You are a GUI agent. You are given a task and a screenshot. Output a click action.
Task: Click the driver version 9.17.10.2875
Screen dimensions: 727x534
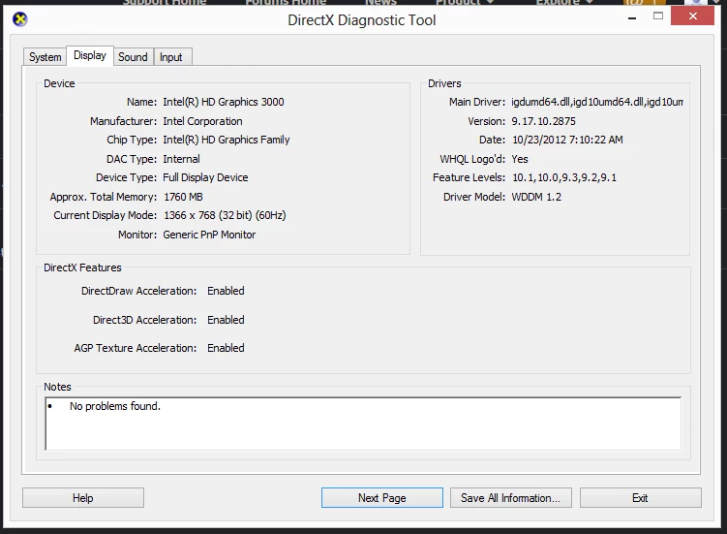543,122
